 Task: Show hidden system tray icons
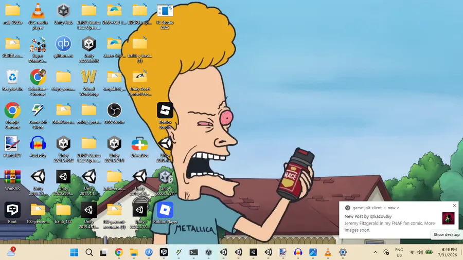(376, 252)
